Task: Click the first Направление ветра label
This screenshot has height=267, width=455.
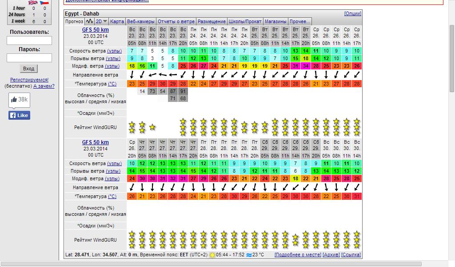Action: [x=95, y=75]
